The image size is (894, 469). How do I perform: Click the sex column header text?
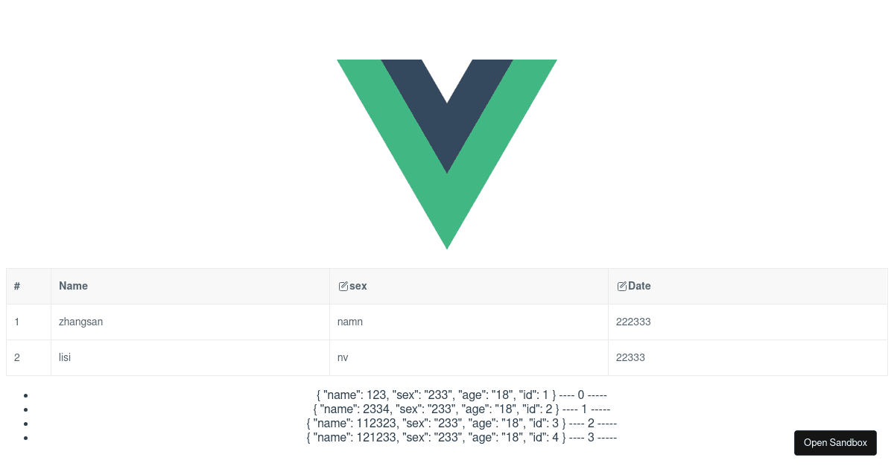click(358, 286)
